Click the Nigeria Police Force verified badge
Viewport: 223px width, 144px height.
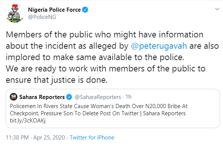(85, 10)
